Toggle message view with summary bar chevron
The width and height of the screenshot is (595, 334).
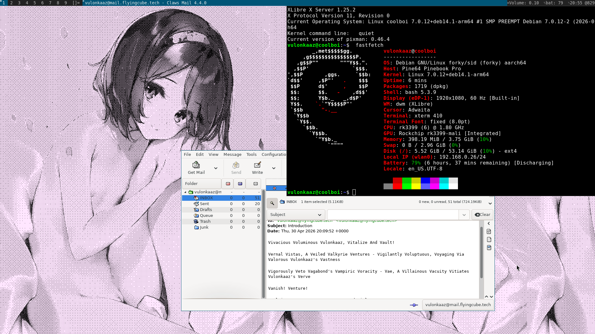coord(490,204)
